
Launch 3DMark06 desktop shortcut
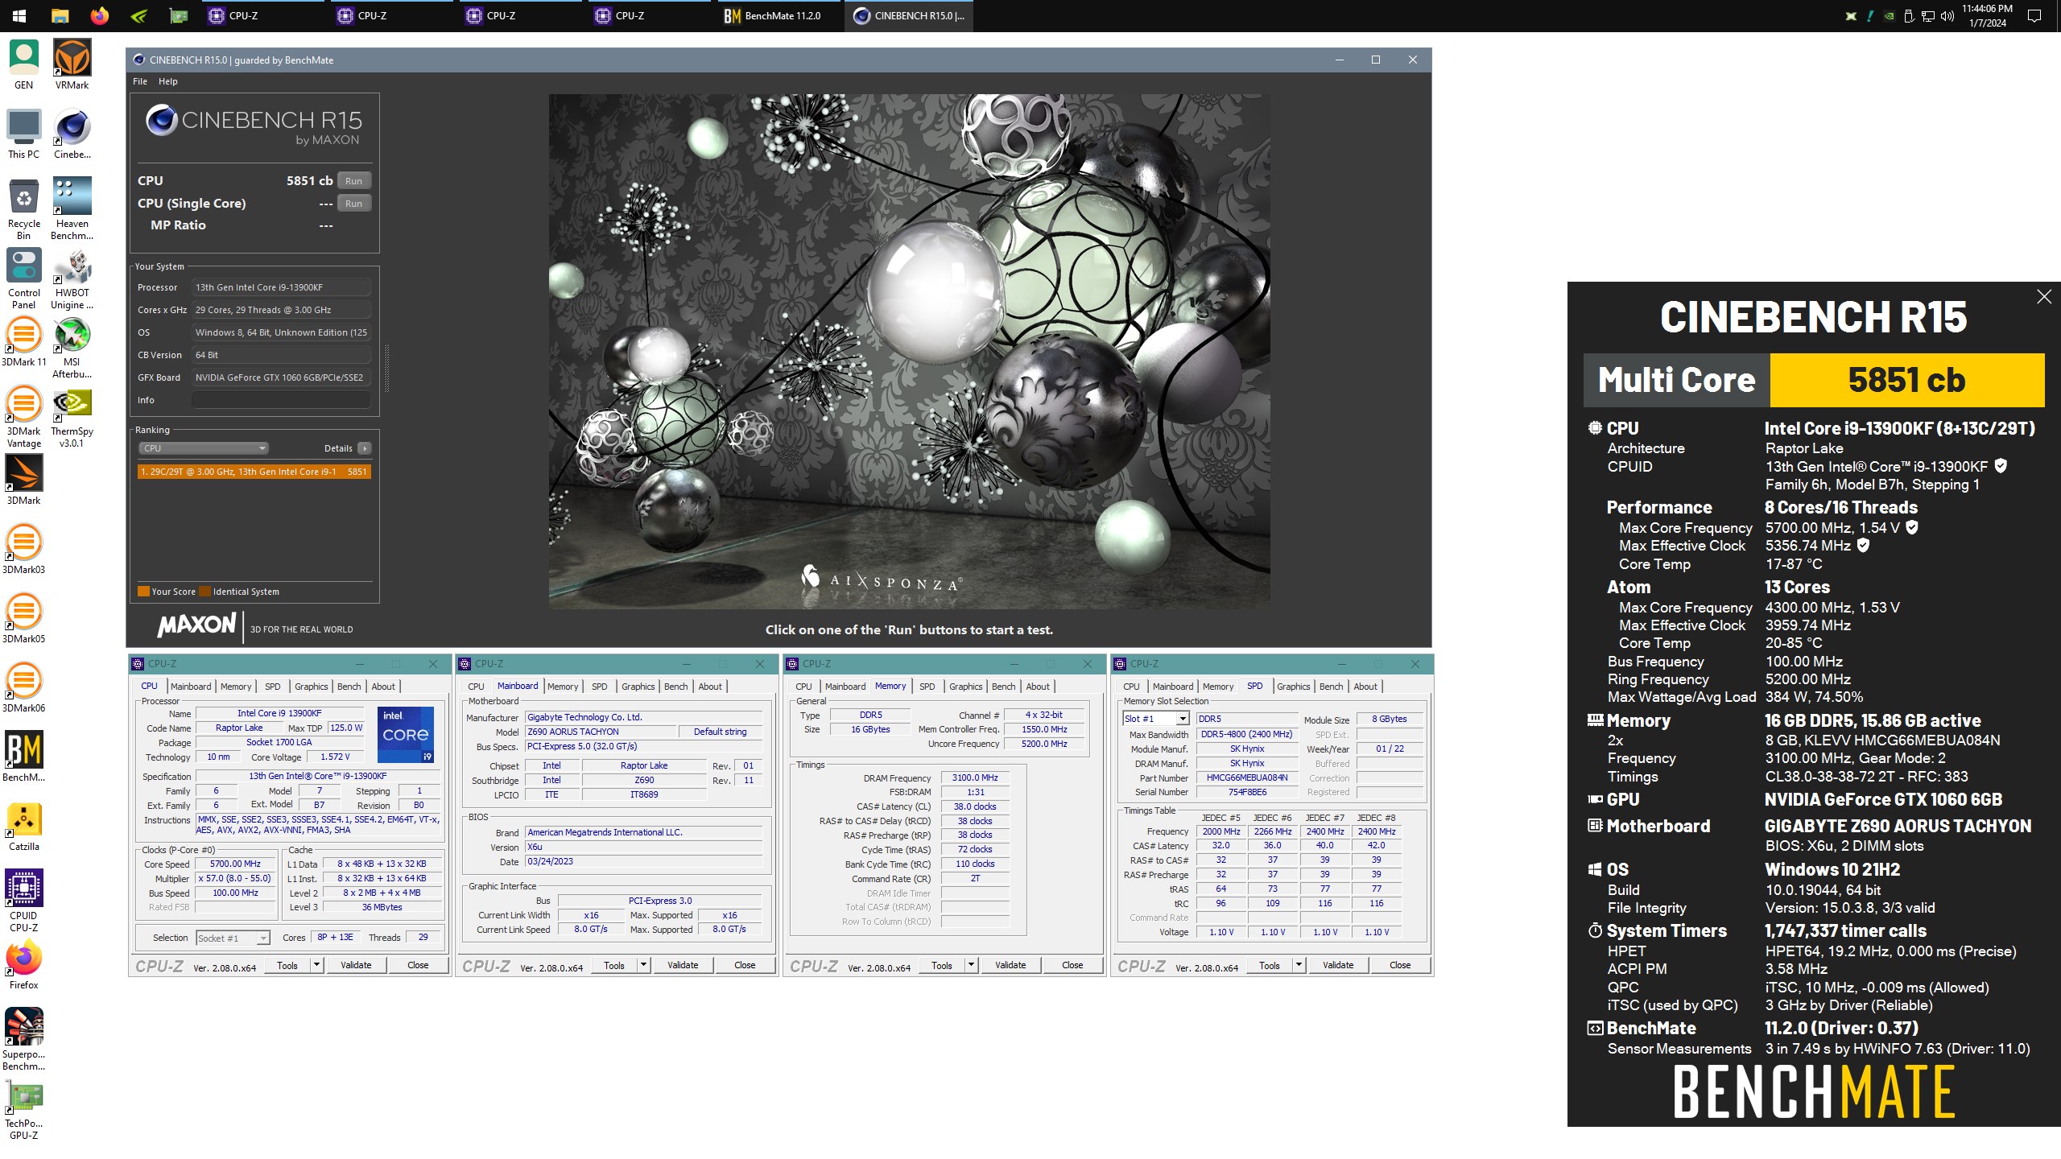coord(23,688)
